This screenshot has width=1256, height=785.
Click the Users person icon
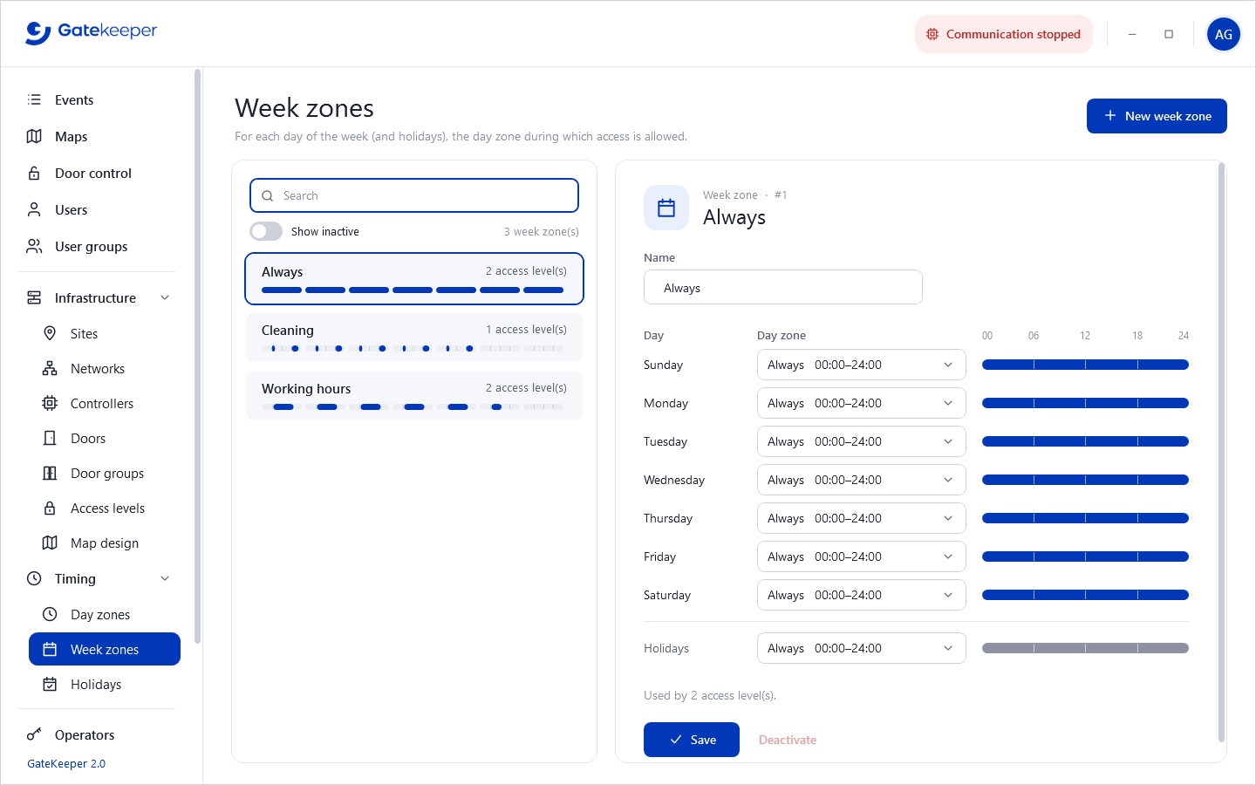tap(34, 209)
